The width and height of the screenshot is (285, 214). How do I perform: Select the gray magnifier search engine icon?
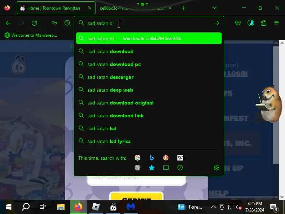click(138, 168)
